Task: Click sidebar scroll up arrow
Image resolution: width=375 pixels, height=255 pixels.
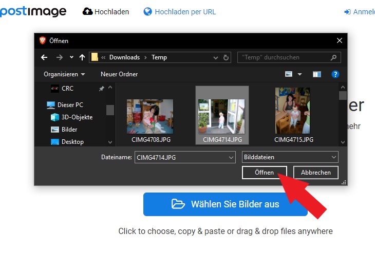Action: click(110, 87)
